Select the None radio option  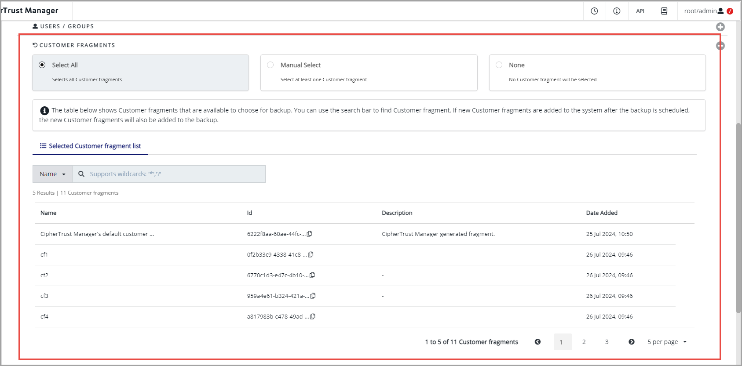click(499, 65)
